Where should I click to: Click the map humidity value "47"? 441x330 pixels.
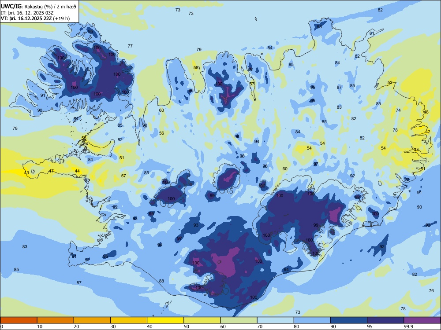click(x=51, y=171)
